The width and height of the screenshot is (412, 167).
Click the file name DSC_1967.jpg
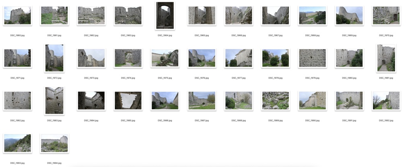275,35
